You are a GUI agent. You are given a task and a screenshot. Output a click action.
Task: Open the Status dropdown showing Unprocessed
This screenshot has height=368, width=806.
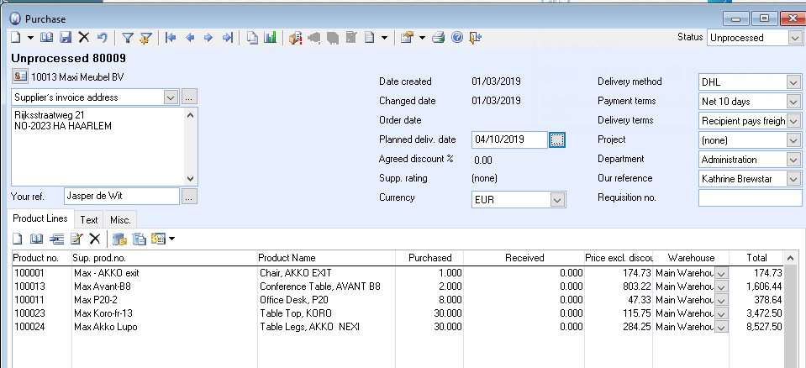coord(794,38)
